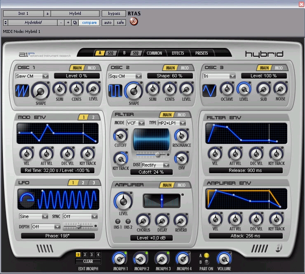
Task: Open the OSC 2 Squ CM waveform dropdown
Action: click(125, 76)
